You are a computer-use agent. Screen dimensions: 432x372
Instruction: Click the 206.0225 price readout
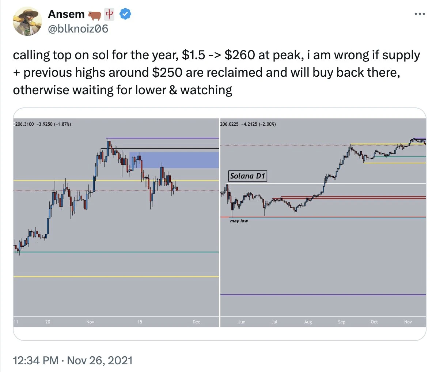tap(230, 124)
